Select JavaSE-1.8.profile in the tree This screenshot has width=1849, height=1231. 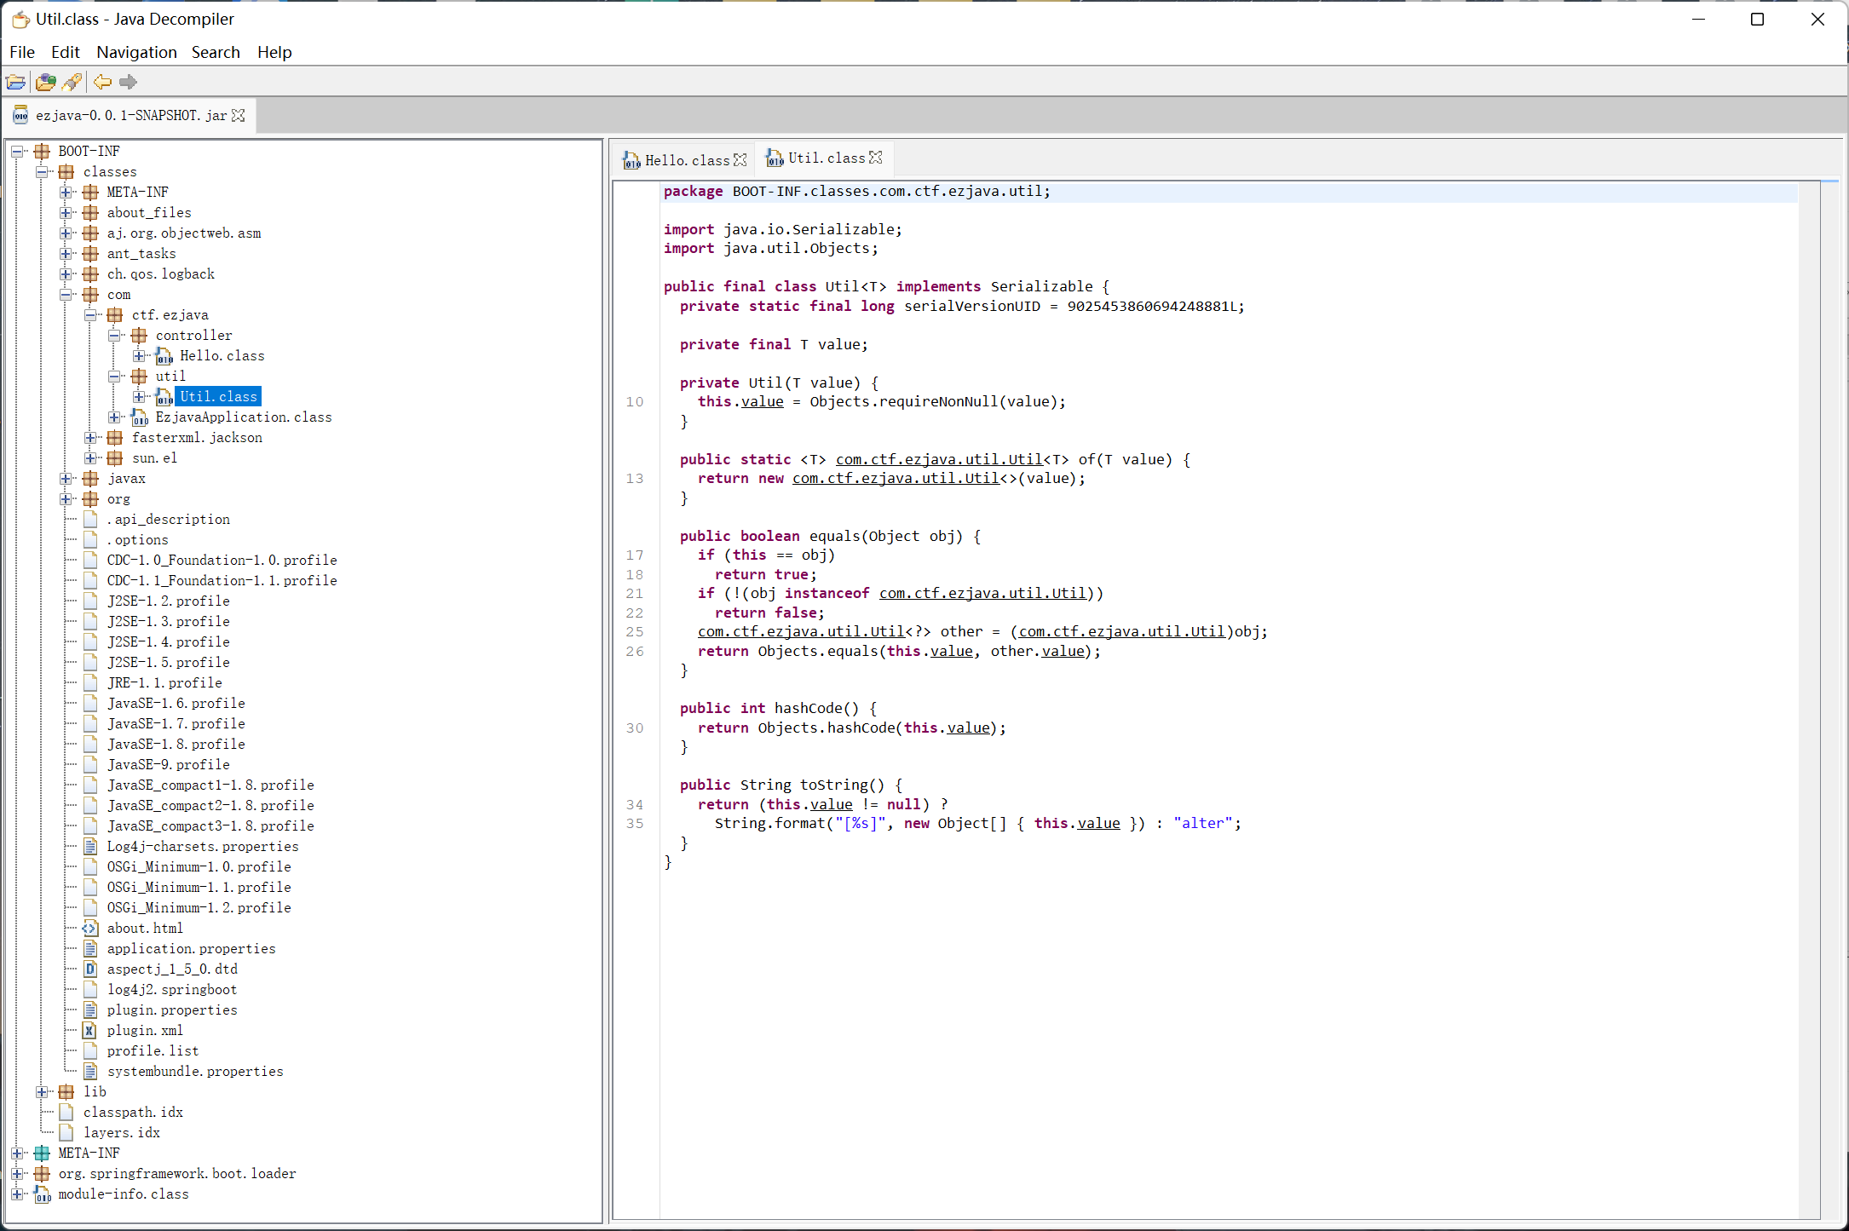tap(176, 745)
